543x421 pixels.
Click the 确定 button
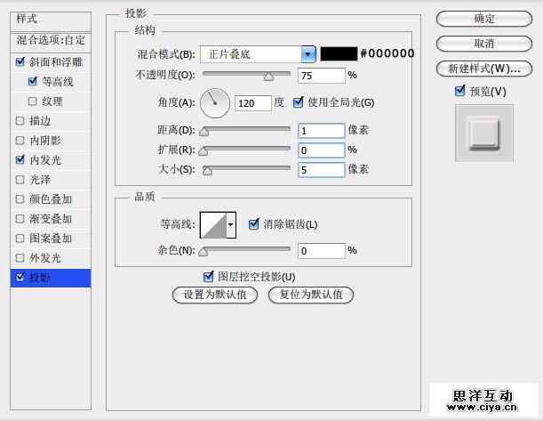click(483, 19)
